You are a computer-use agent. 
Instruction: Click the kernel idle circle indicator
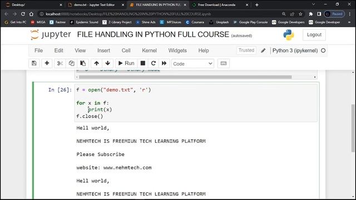click(x=323, y=51)
